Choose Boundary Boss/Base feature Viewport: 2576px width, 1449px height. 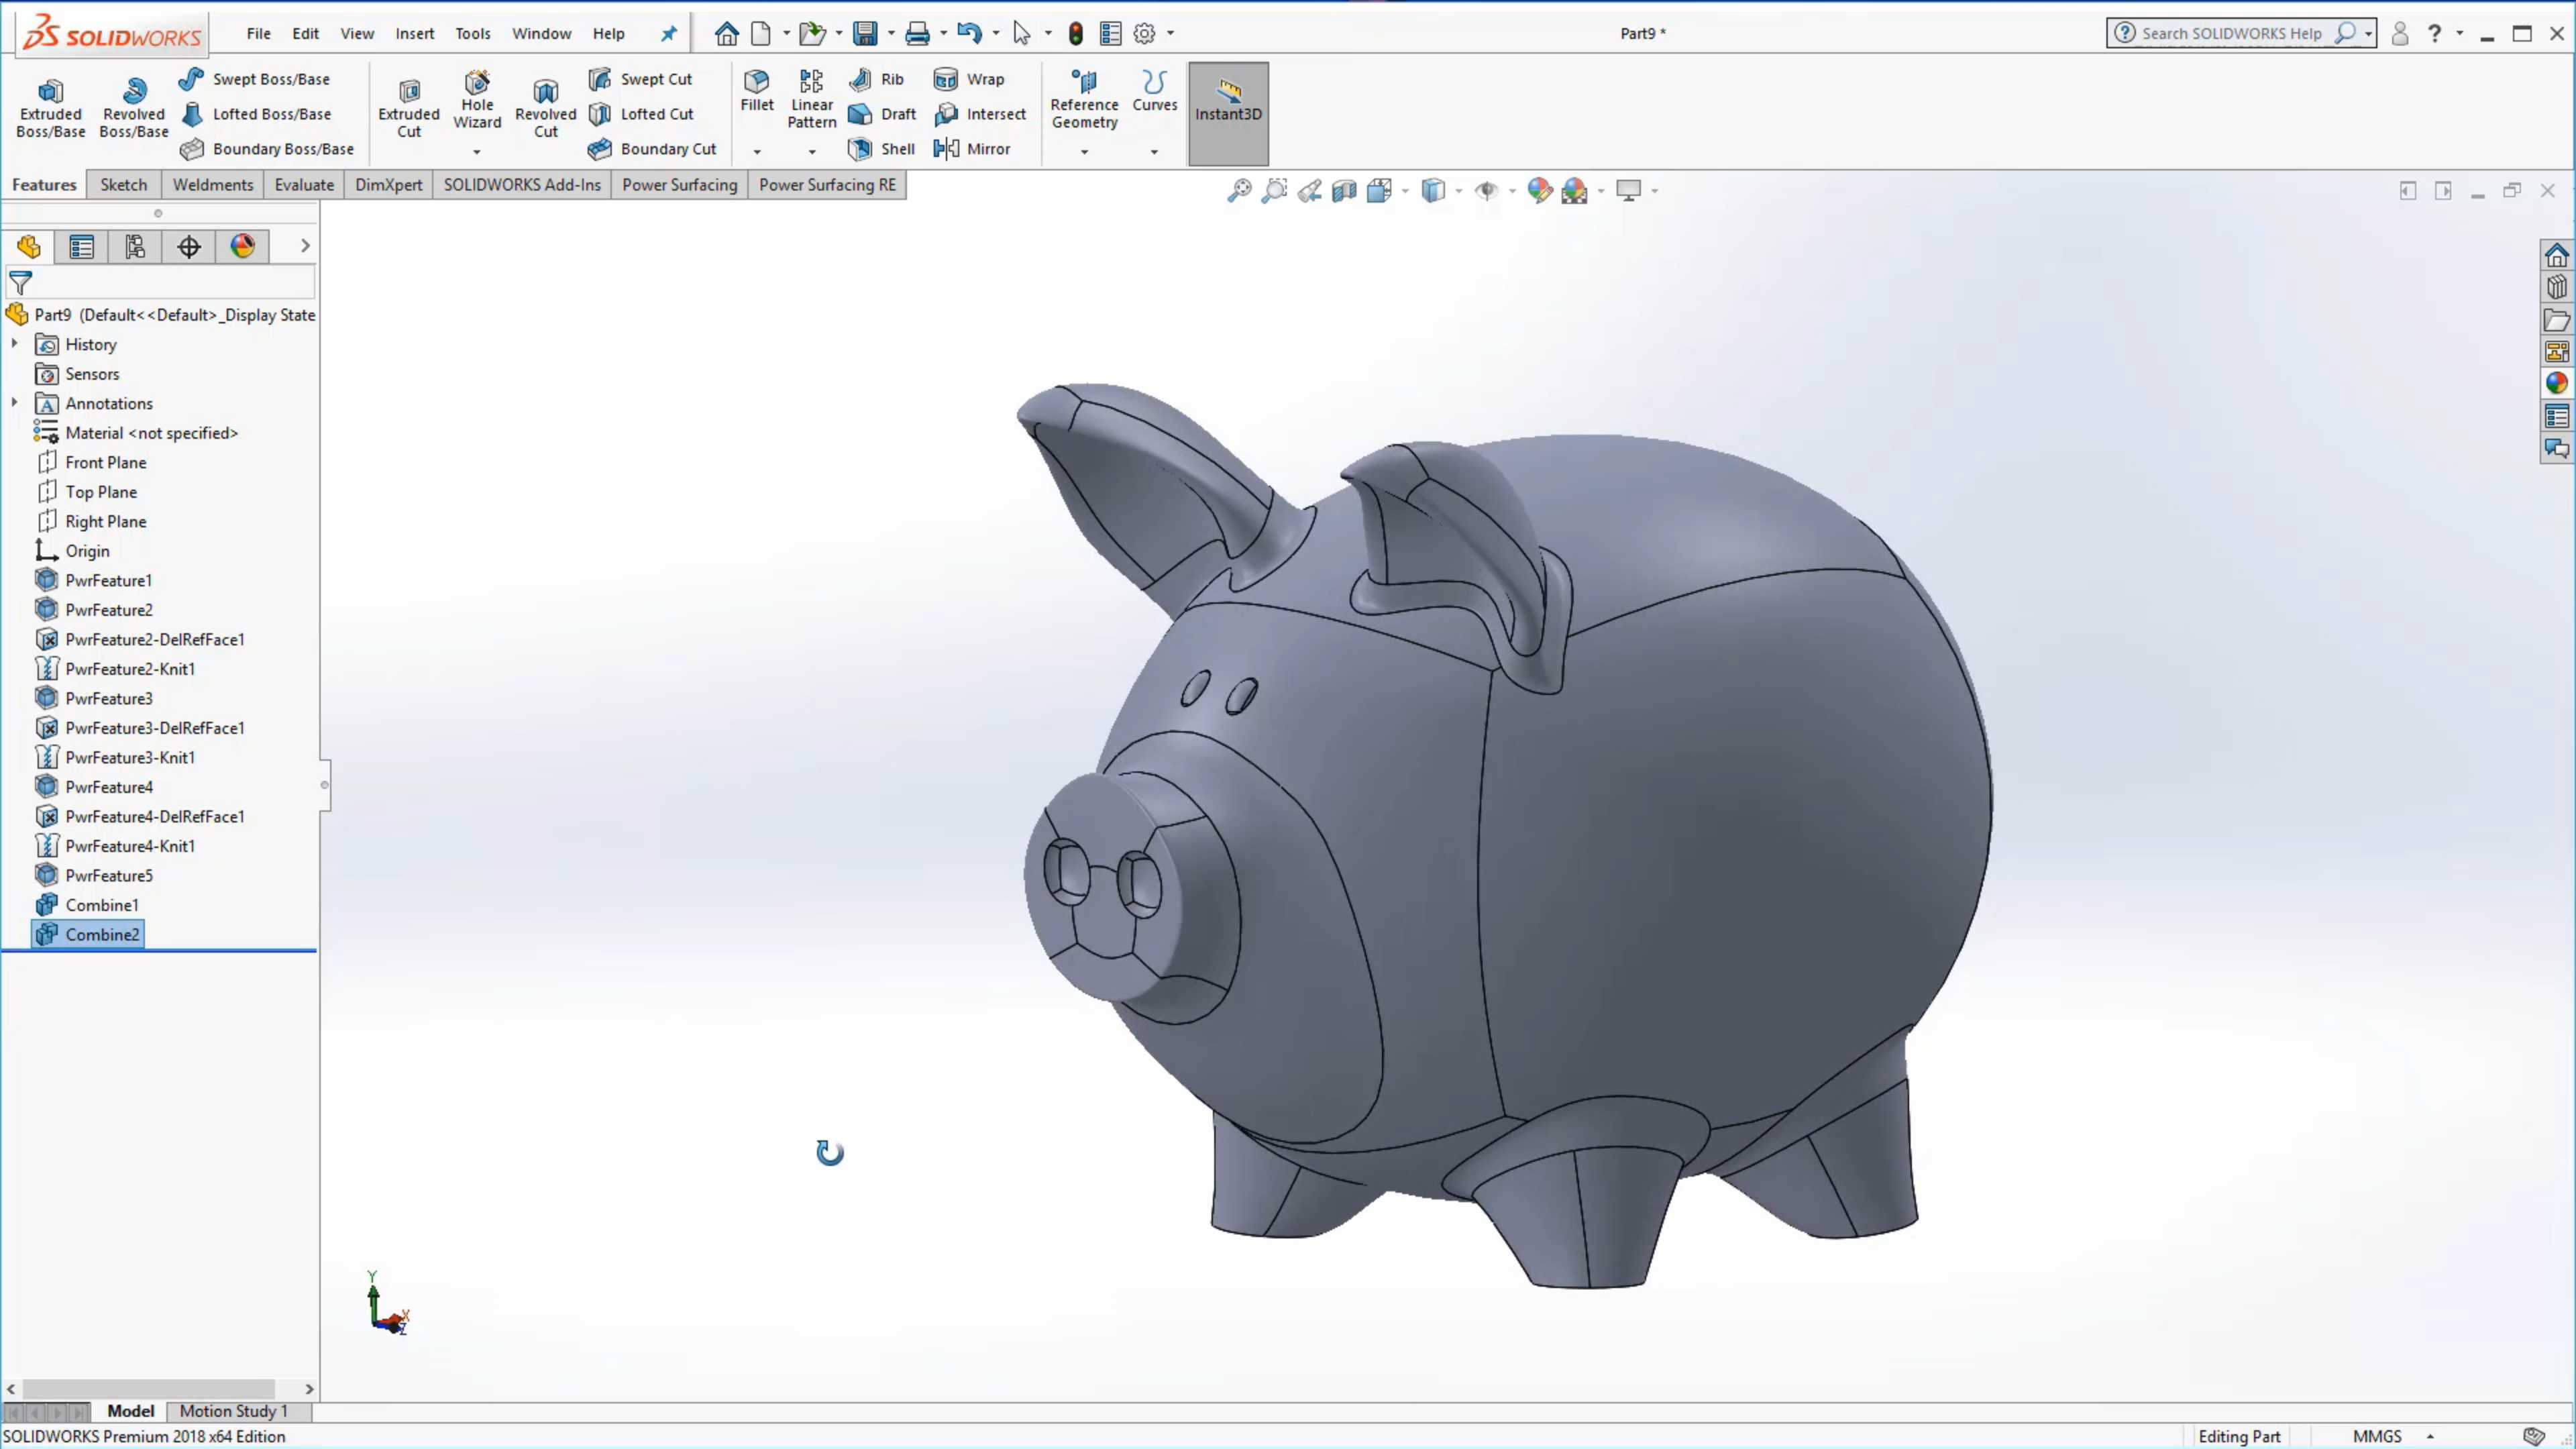pos(267,149)
